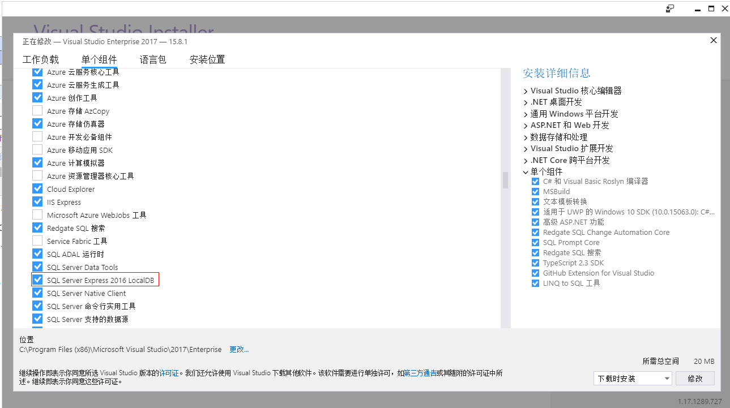Enable Azure 移动应用 SDK
This screenshot has height=408, width=730.
click(x=37, y=149)
